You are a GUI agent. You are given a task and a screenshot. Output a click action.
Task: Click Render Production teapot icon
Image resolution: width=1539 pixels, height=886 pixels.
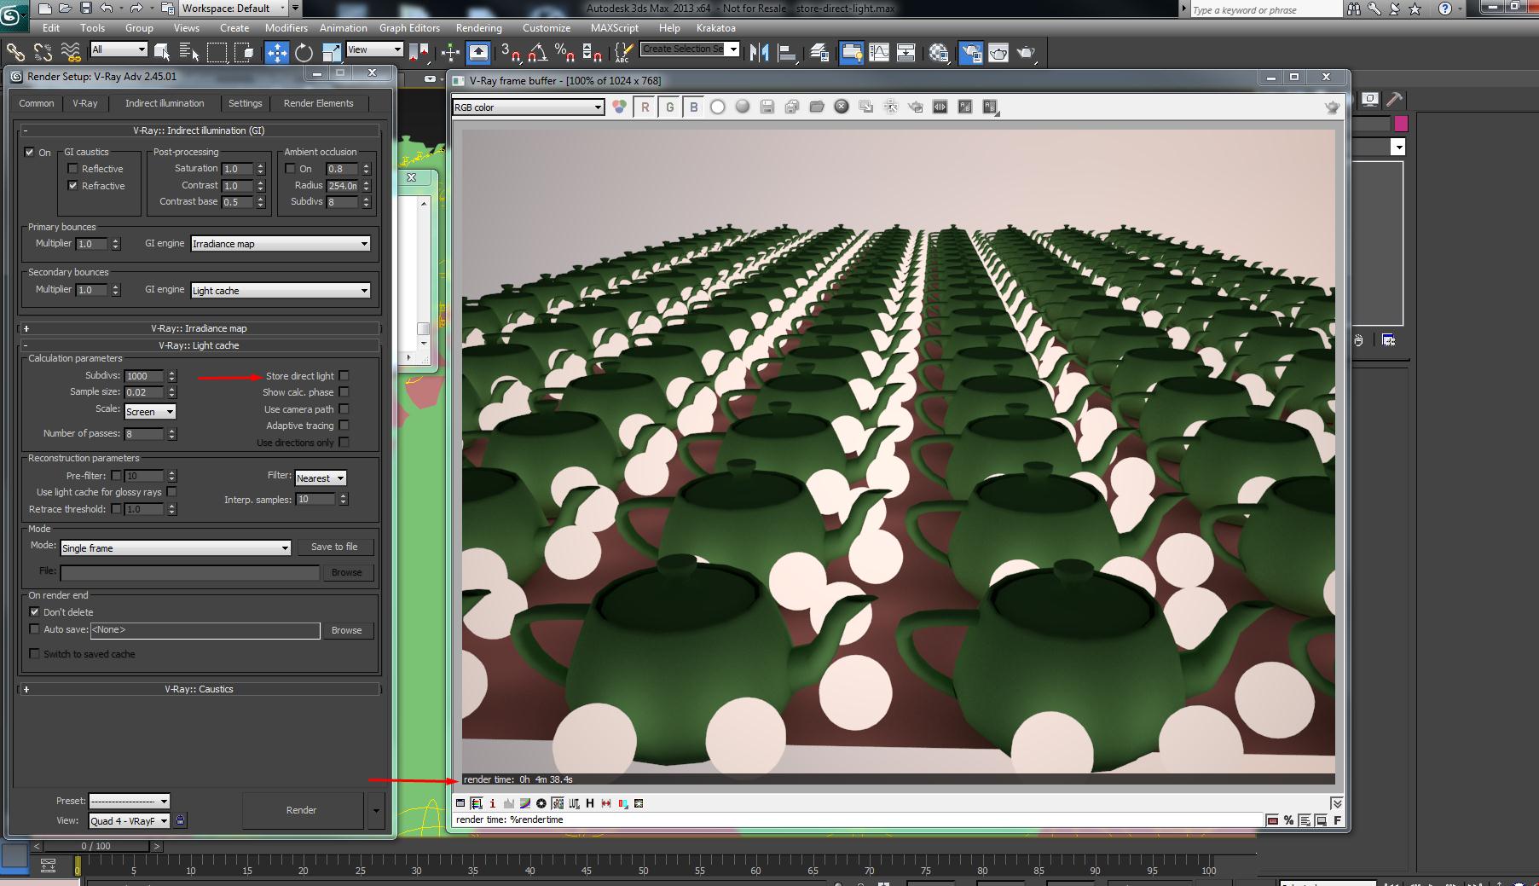[1027, 53]
